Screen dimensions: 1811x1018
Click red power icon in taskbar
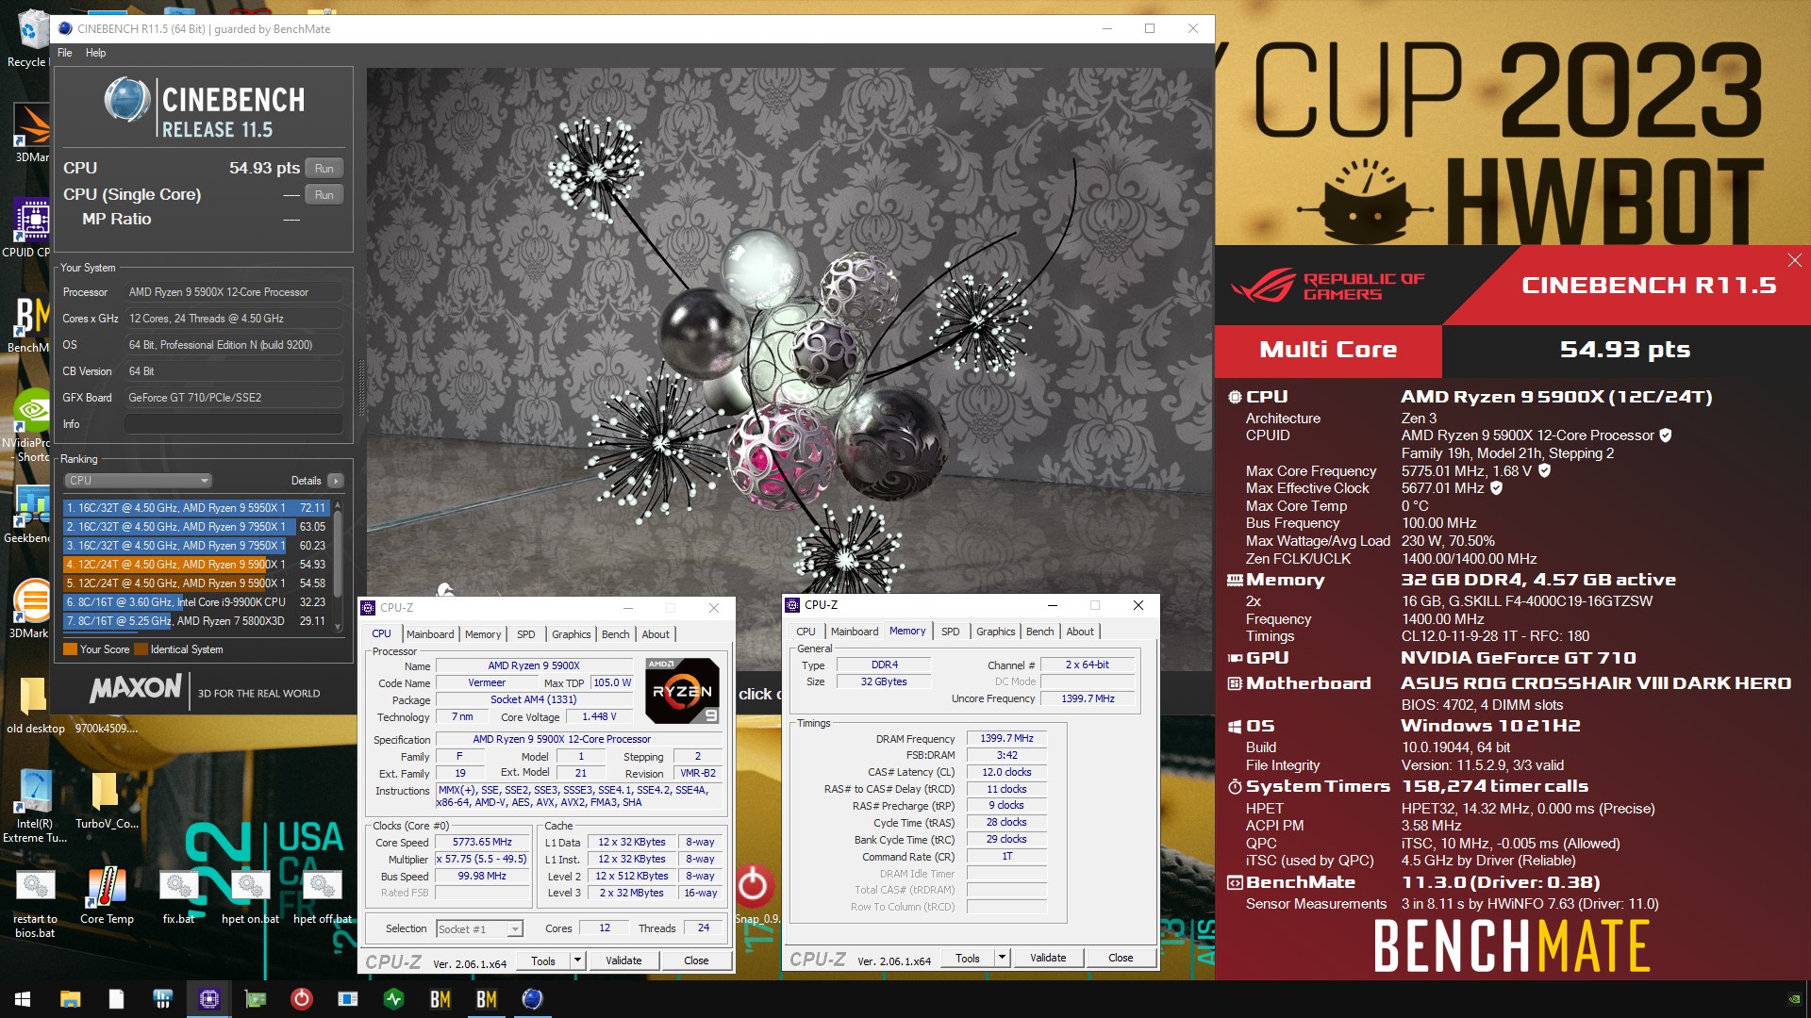click(x=301, y=999)
